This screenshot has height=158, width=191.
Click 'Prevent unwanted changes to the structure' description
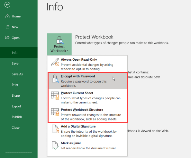pyautogui.click(x=91, y=117)
